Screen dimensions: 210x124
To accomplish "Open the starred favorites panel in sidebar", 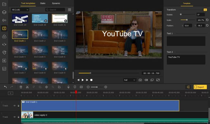I will tap(4, 61).
